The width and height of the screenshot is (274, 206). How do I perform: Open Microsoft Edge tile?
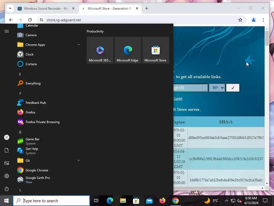tap(128, 50)
